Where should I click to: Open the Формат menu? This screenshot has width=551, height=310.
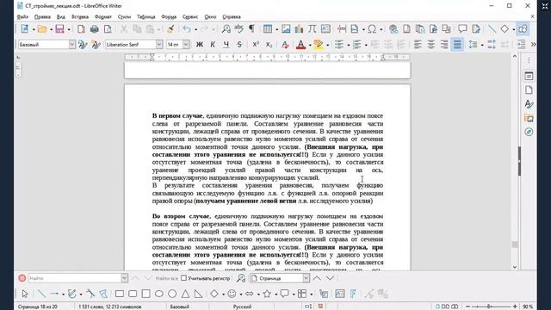point(103,16)
